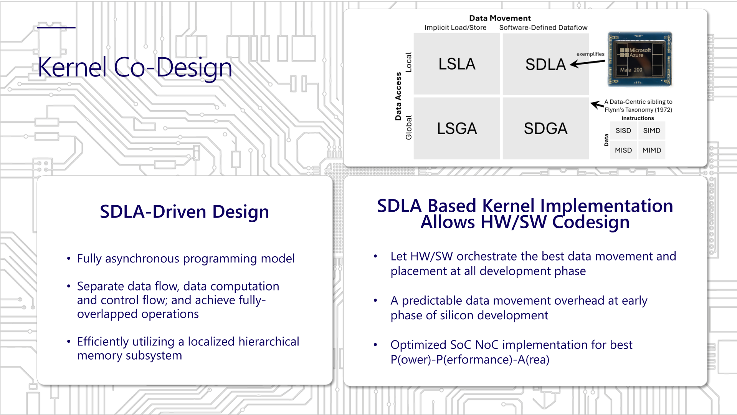The height and width of the screenshot is (415, 737).
Task: Click the Local row label
Action: point(408,62)
